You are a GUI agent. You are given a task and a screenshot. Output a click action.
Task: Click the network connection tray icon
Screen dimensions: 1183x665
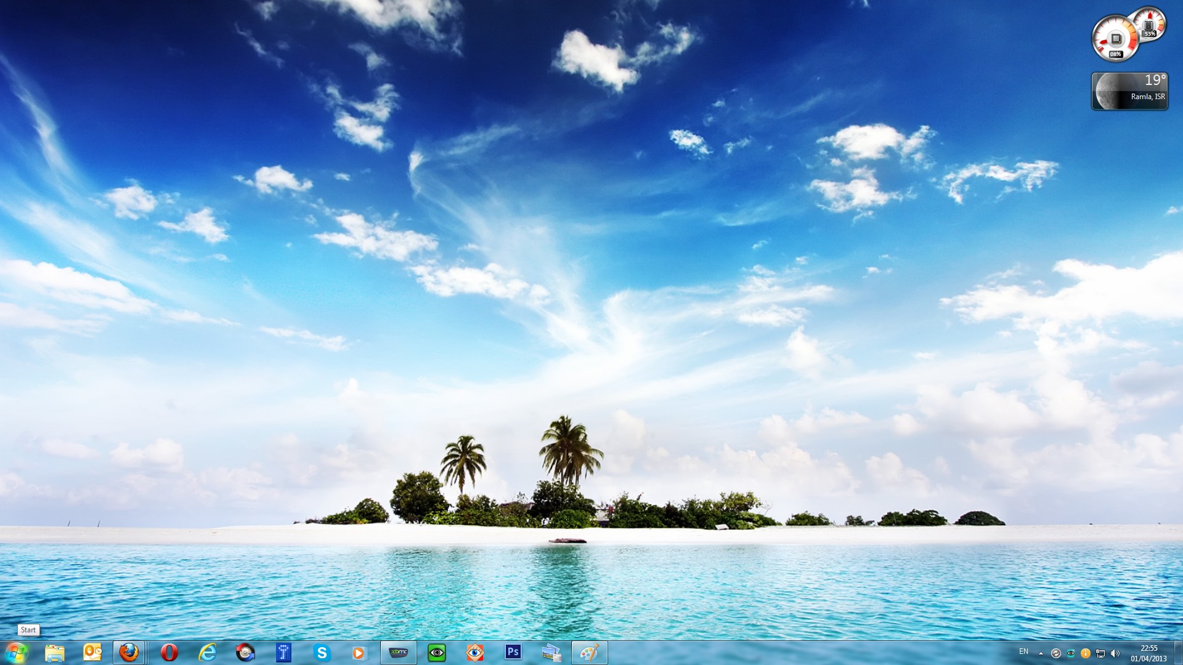1100,653
